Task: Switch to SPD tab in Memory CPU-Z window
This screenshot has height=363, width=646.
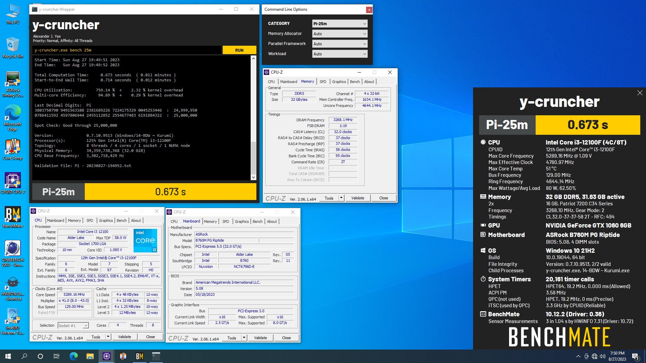Action: click(323, 82)
